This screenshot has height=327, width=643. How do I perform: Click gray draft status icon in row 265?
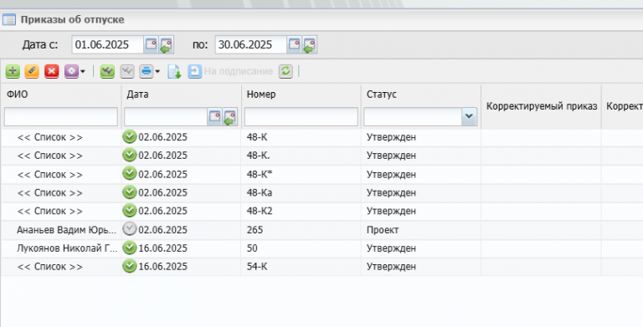point(130,229)
